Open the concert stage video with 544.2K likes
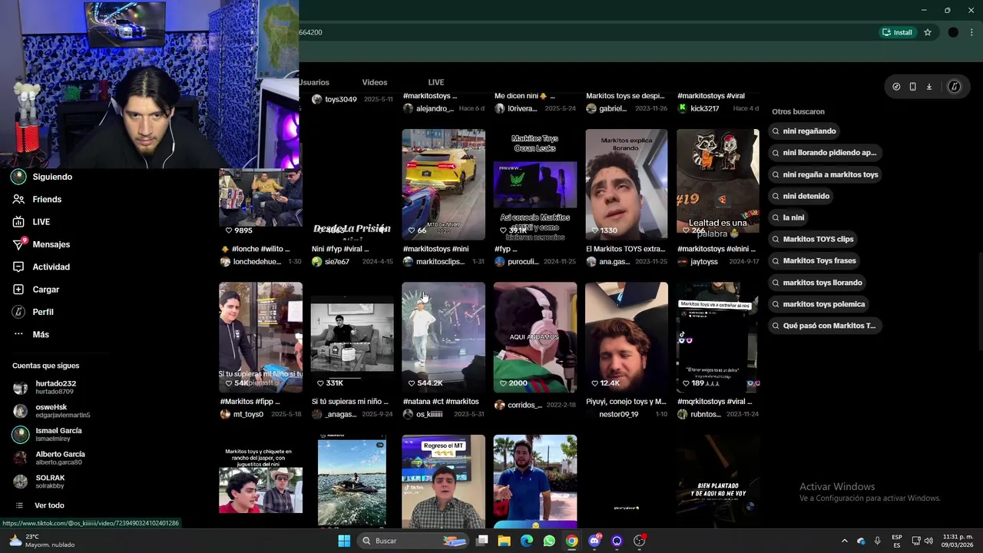The width and height of the screenshot is (983, 553). coord(443,337)
